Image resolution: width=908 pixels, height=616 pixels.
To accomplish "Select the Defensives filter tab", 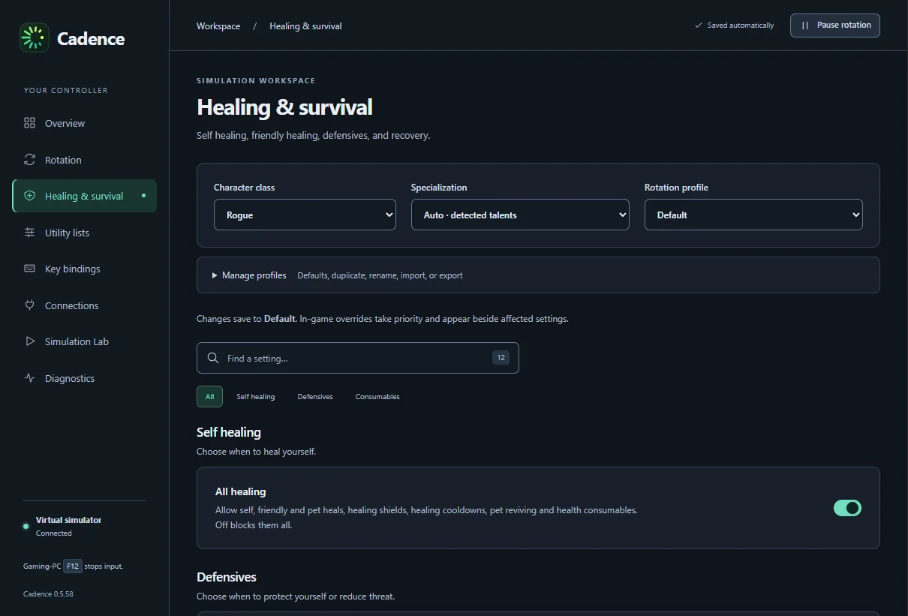I will (315, 396).
